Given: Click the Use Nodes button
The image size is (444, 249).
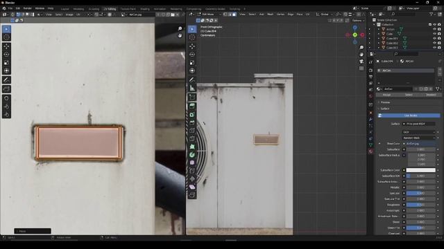Looking at the screenshot, I should (409, 116).
